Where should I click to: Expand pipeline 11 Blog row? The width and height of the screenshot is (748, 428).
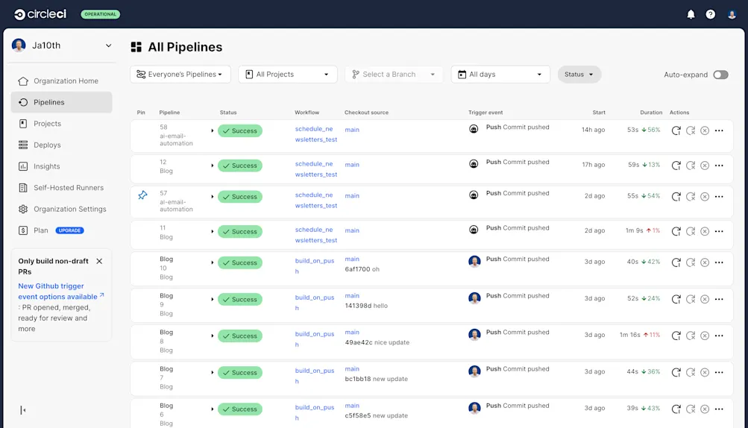(x=213, y=231)
